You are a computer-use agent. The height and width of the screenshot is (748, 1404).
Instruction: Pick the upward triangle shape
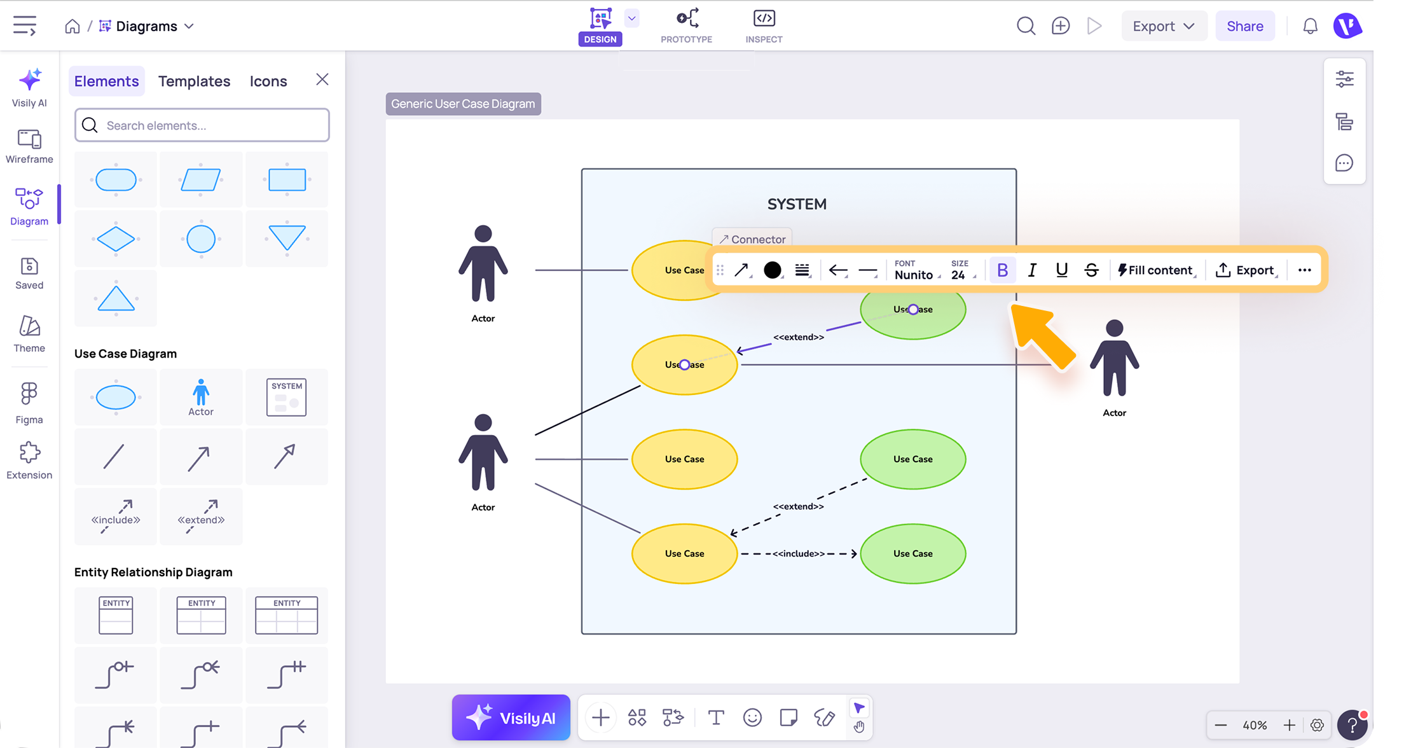coord(116,298)
